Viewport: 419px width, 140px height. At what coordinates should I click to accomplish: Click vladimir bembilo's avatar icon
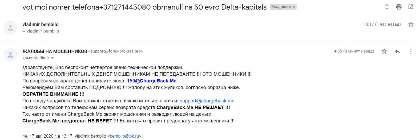[10, 28]
